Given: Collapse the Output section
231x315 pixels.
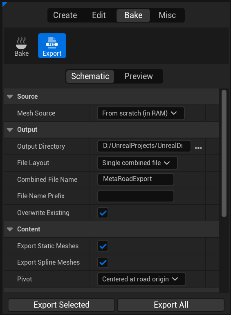Looking at the screenshot, I should 10,130.
